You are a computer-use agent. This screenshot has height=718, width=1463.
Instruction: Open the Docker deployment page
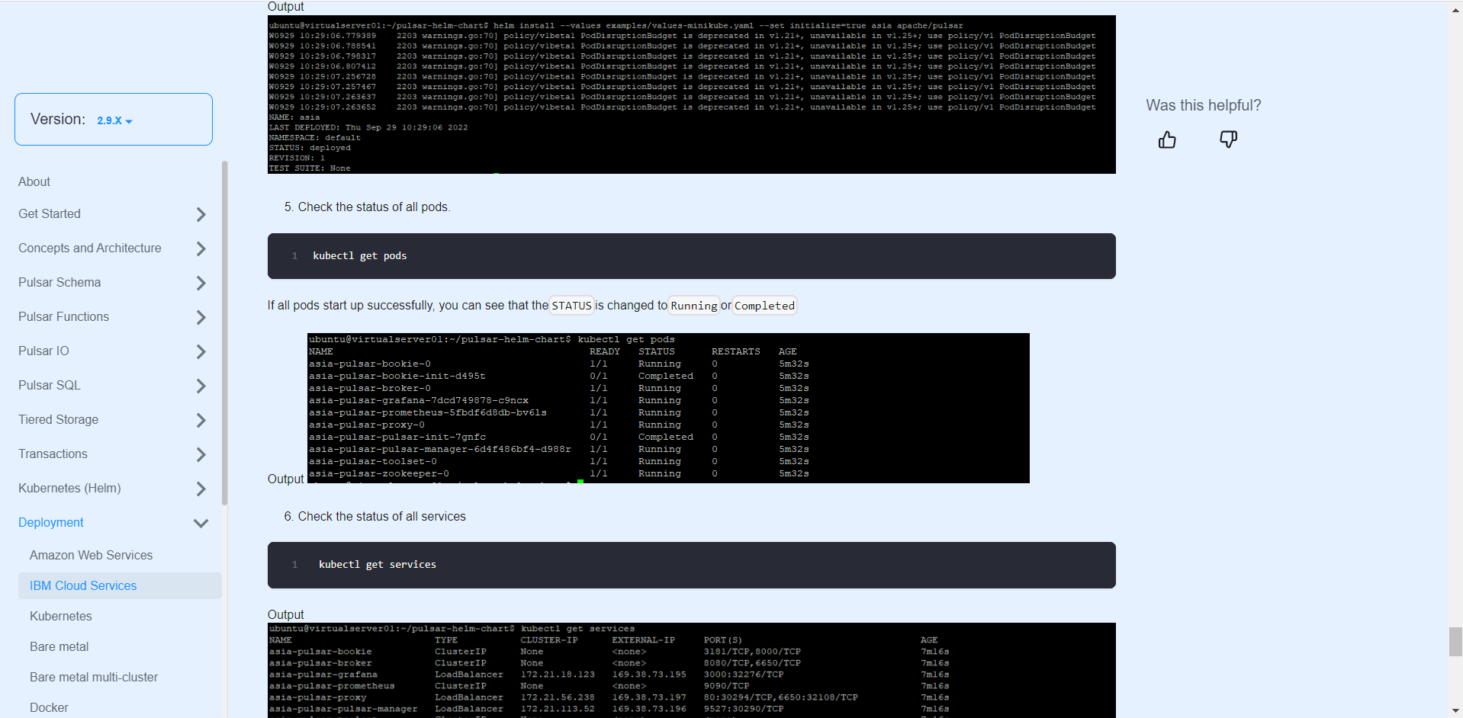click(49, 707)
